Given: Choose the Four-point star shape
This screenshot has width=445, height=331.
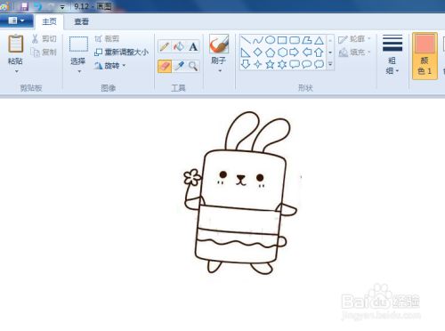Looking at the screenshot, I should coord(257,64).
